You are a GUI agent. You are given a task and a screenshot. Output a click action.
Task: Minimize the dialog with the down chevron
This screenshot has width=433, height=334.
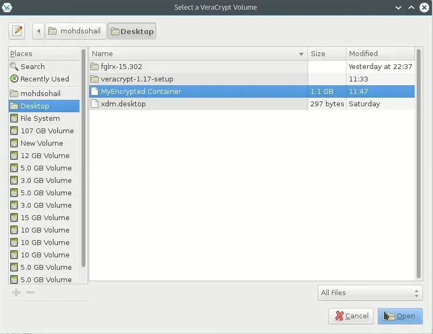(x=398, y=8)
